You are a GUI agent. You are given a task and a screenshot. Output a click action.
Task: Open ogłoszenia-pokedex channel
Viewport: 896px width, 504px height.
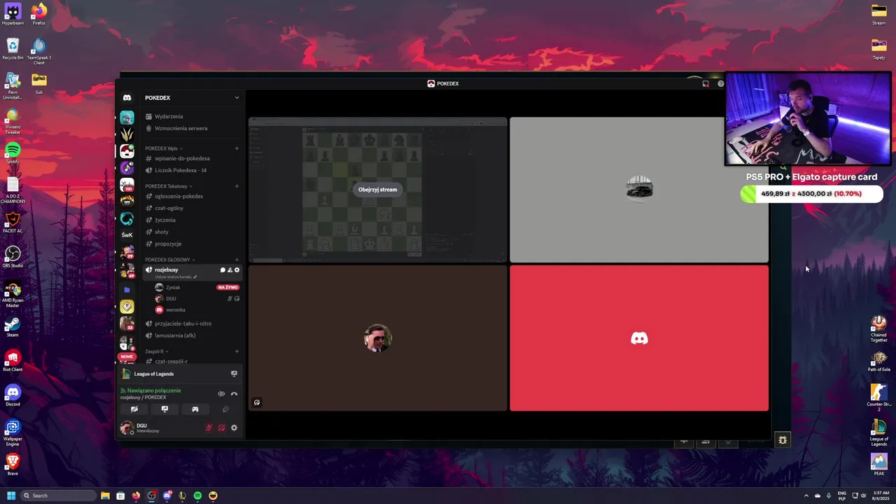pos(192,196)
